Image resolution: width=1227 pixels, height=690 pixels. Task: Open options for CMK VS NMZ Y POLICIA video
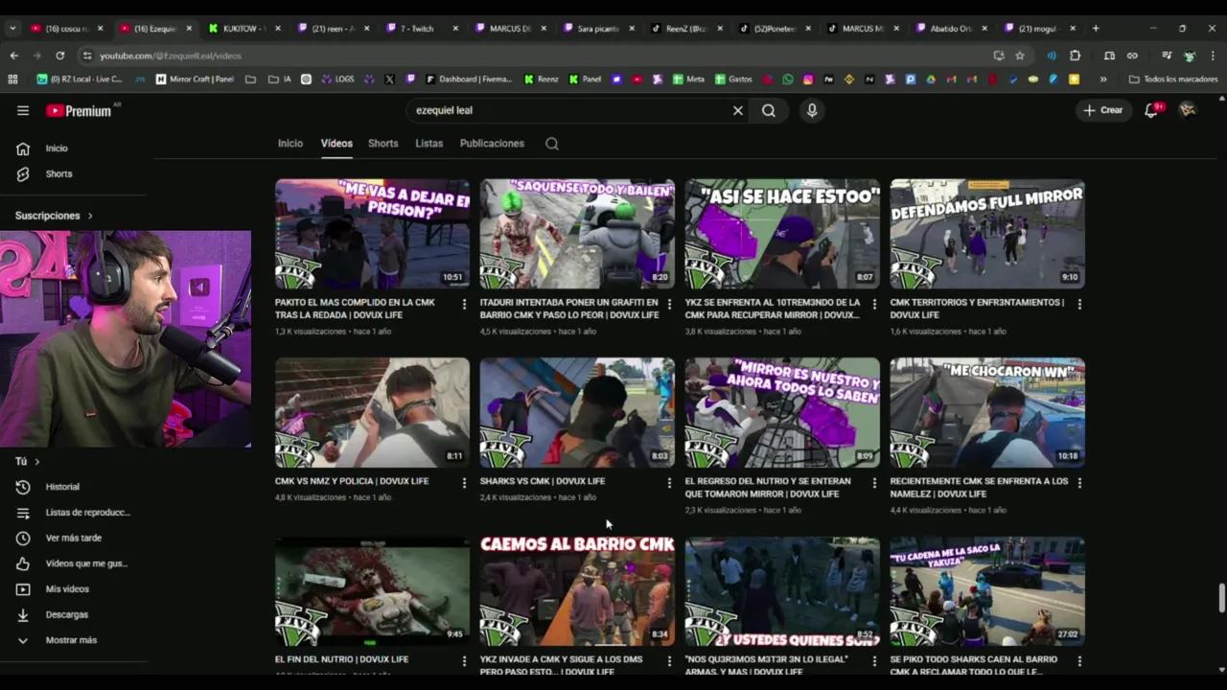tap(465, 483)
